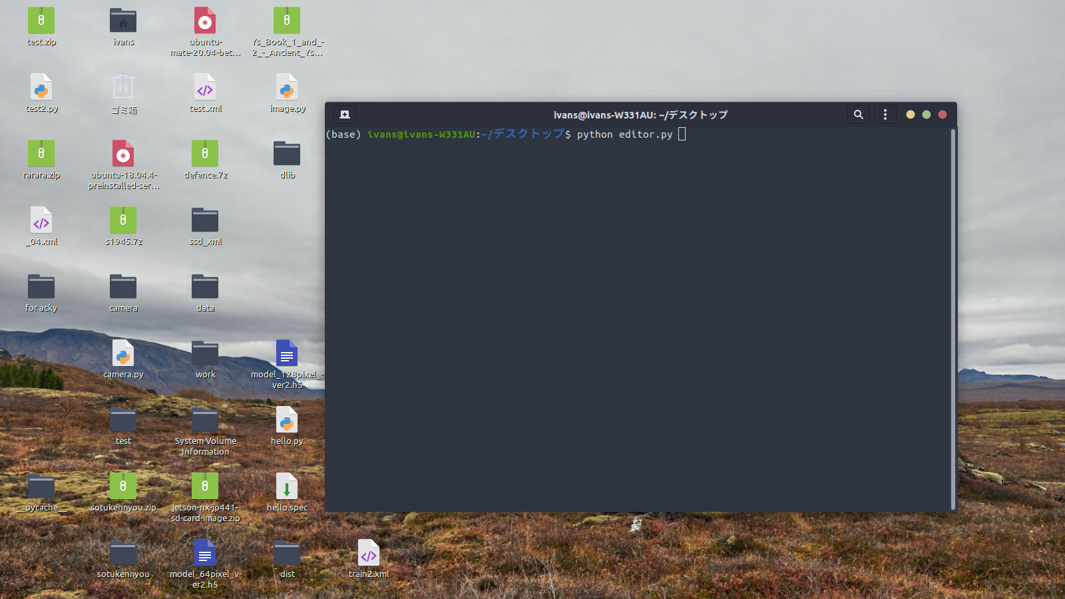
Task: Open the hello.spec file
Action: point(286,486)
